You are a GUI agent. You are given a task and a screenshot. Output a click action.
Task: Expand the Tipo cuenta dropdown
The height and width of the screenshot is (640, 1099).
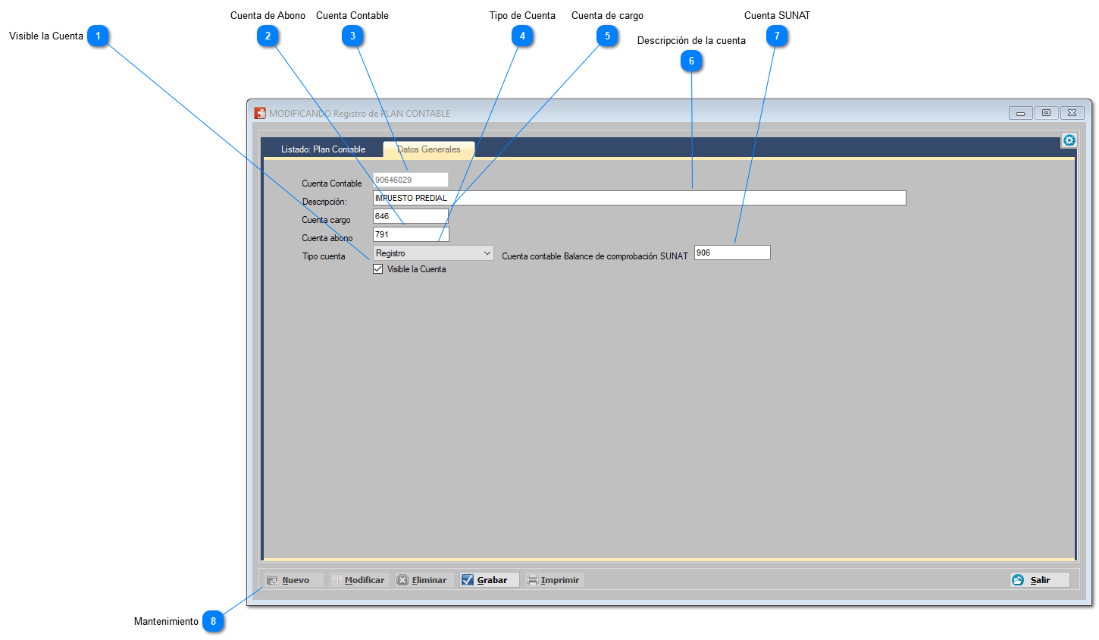click(434, 253)
